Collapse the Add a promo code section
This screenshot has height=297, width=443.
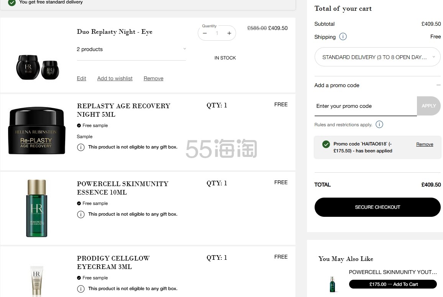(x=438, y=85)
